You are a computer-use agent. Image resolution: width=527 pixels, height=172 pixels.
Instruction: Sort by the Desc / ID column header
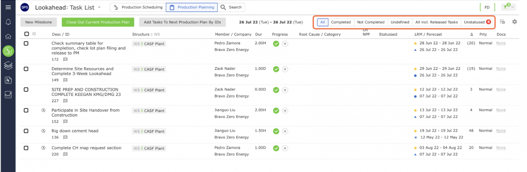[60, 34]
